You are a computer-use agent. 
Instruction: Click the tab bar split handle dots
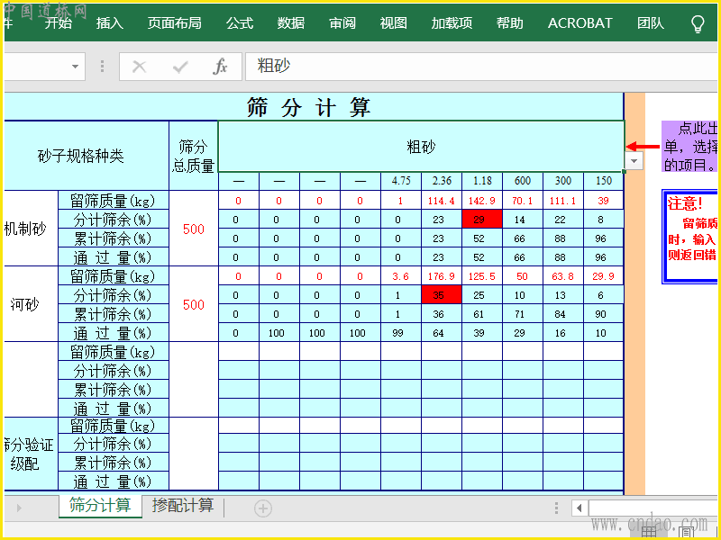click(x=556, y=508)
